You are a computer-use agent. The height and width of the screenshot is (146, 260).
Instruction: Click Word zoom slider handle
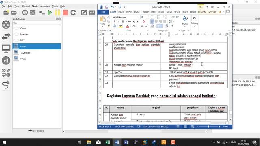(x=208, y=127)
